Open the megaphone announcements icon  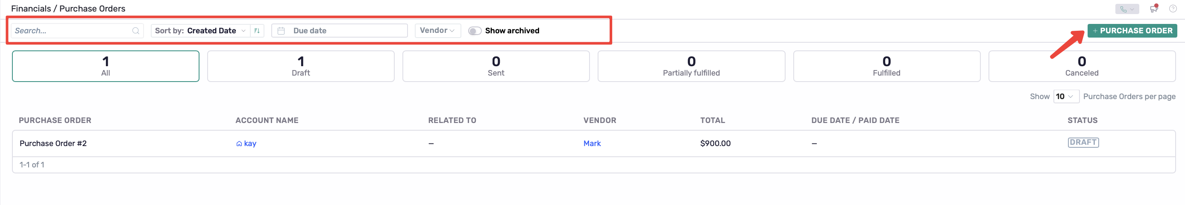(1153, 8)
